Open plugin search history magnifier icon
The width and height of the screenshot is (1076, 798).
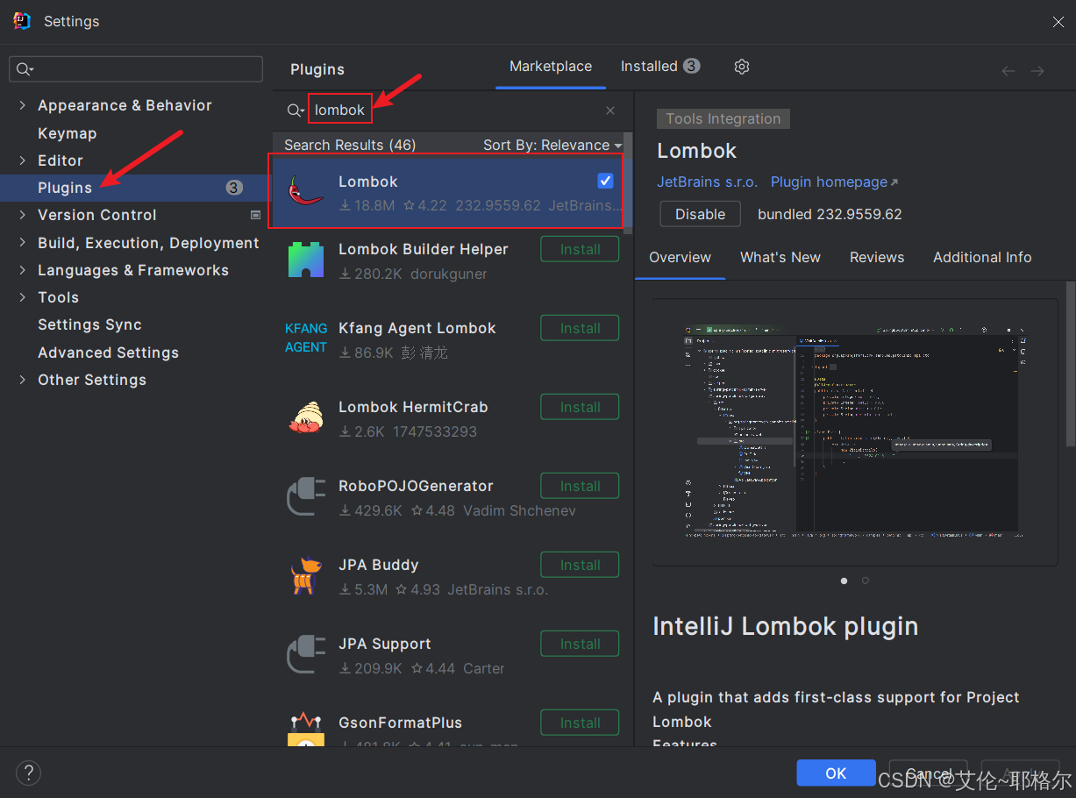pos(296,110)
